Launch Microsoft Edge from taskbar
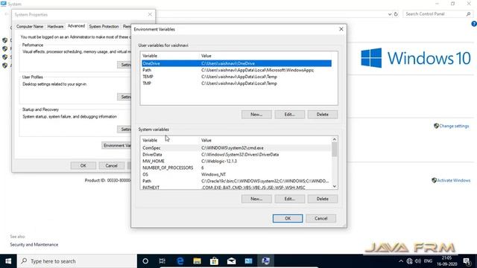The image size is (477, 268). tap(180, 261)
